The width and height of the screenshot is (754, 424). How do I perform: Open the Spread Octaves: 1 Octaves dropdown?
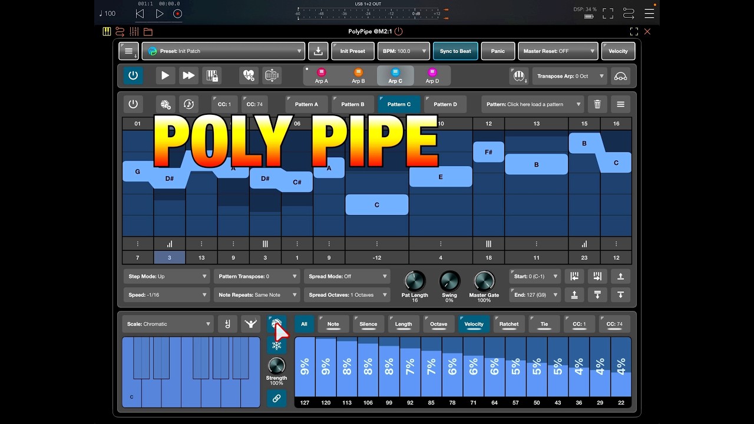346,295
